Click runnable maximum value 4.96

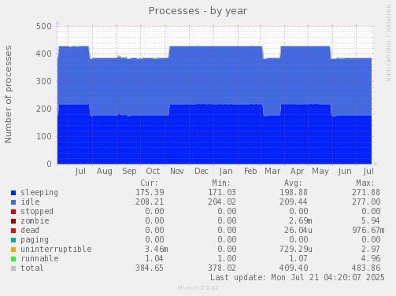point(371,258)
